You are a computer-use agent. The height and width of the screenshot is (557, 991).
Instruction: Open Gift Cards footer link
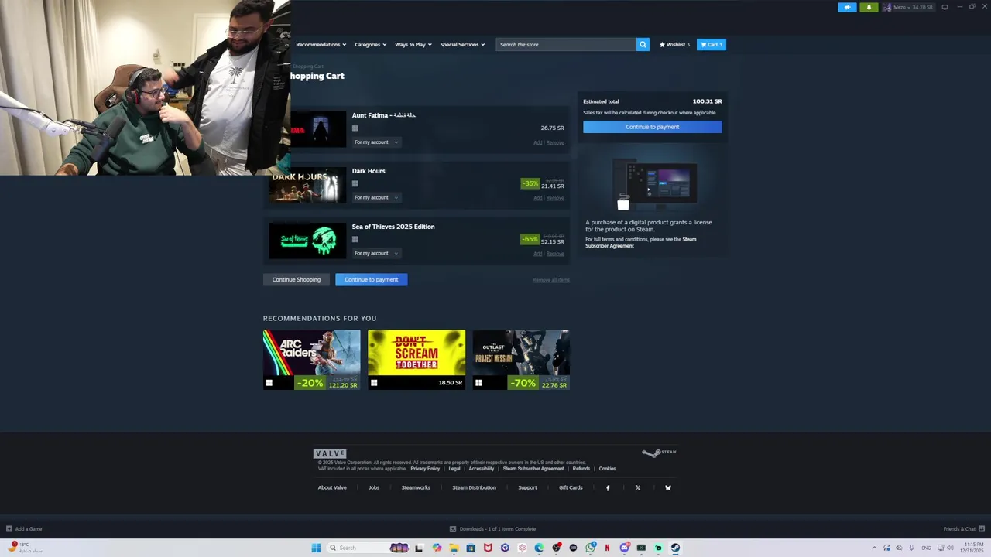pyautogui.click(x=571, y=487)
